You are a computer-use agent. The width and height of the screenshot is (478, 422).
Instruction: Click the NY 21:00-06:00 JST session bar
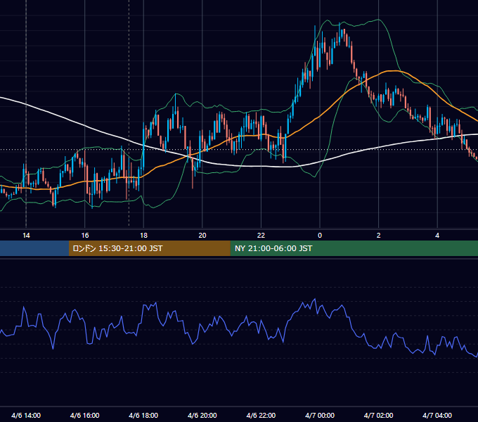[354, 248]
